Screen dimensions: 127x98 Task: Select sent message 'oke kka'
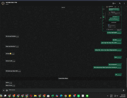pyautogui.click(x=117, y=40)
